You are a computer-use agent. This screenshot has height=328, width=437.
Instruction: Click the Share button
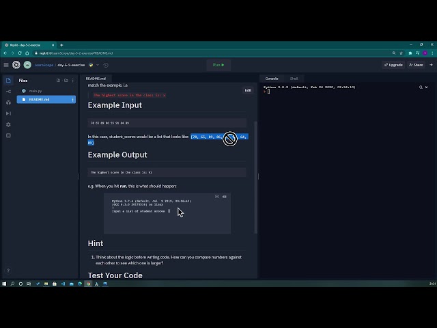click(416, 65)
